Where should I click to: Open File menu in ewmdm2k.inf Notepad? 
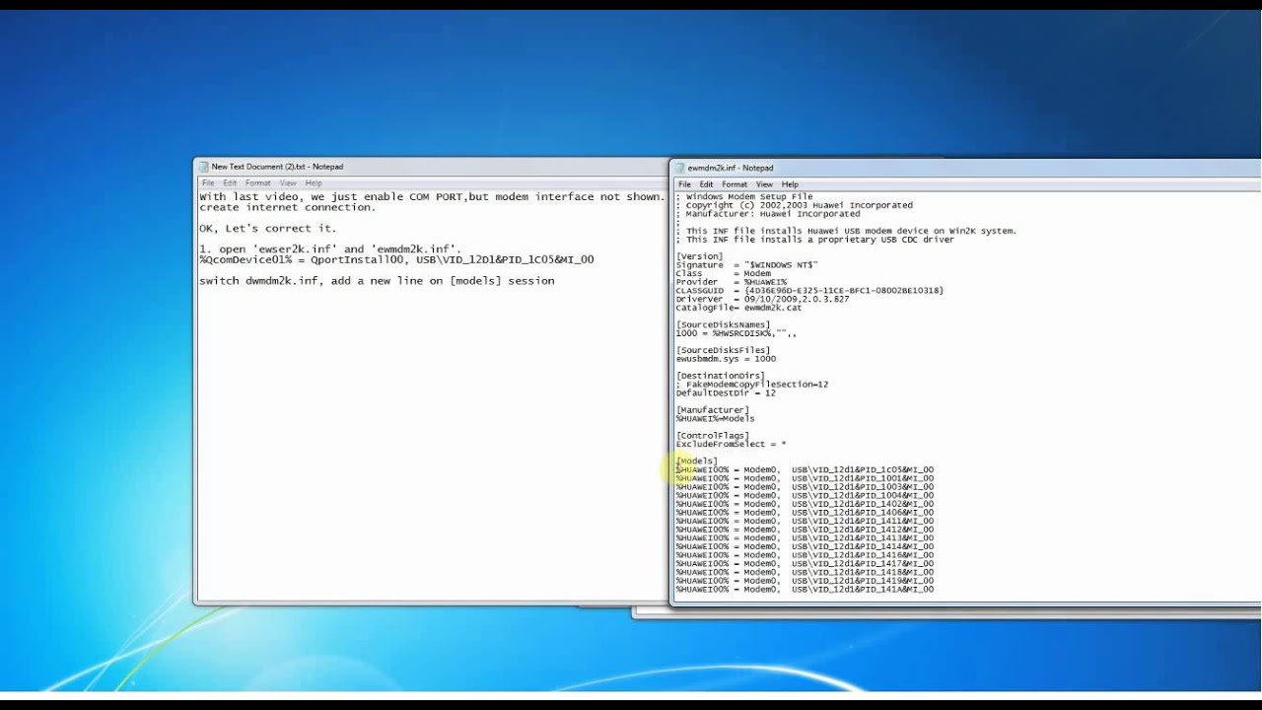[684, 184]
